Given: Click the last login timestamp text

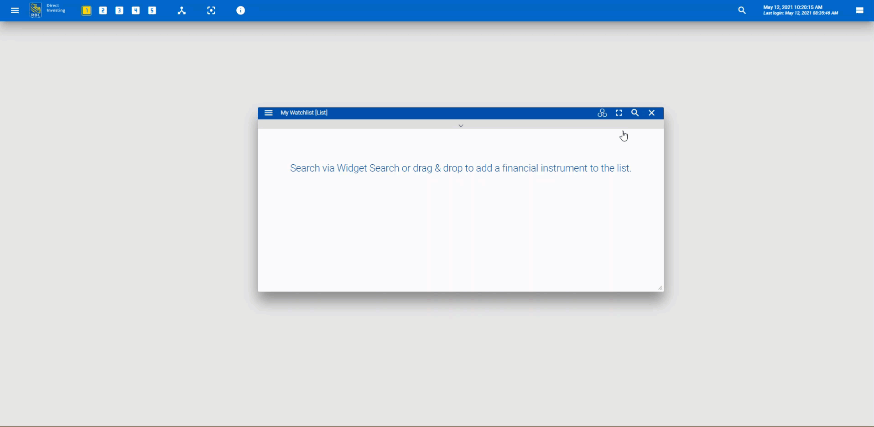Looking at the screenshot, I should (x=801, y=13).
